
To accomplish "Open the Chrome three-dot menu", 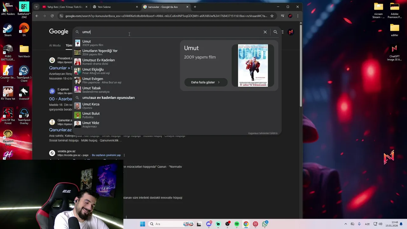I will pyautogui.click(x=298, y=16).
